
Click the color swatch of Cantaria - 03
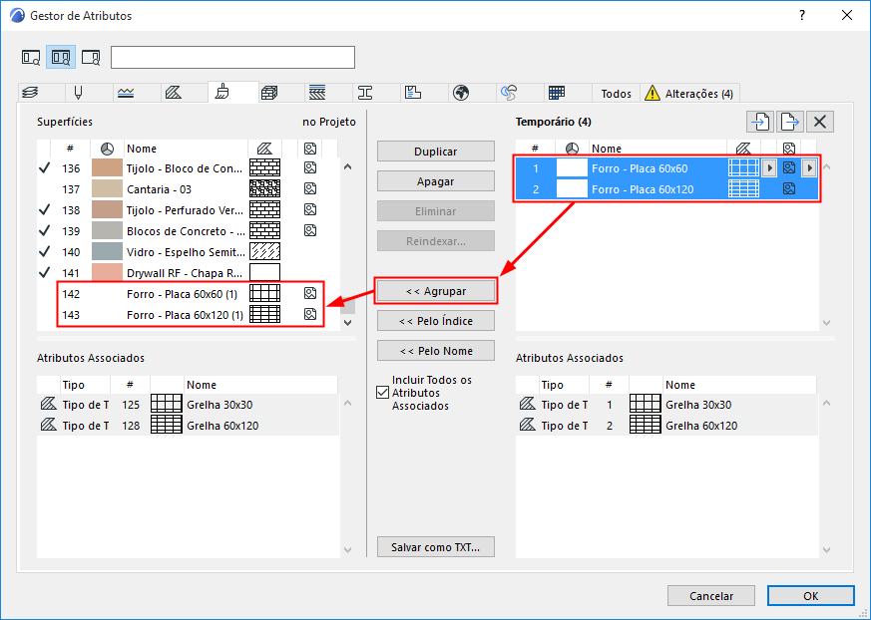[x=107, y=188]
